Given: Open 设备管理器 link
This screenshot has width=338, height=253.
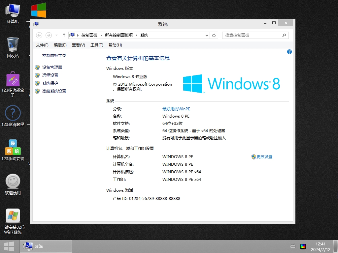Looking at the screenshot, I should 52,67.
